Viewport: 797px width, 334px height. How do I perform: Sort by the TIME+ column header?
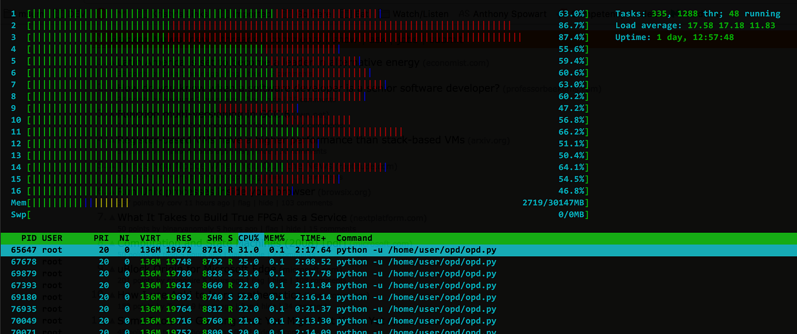coord(313,238)
